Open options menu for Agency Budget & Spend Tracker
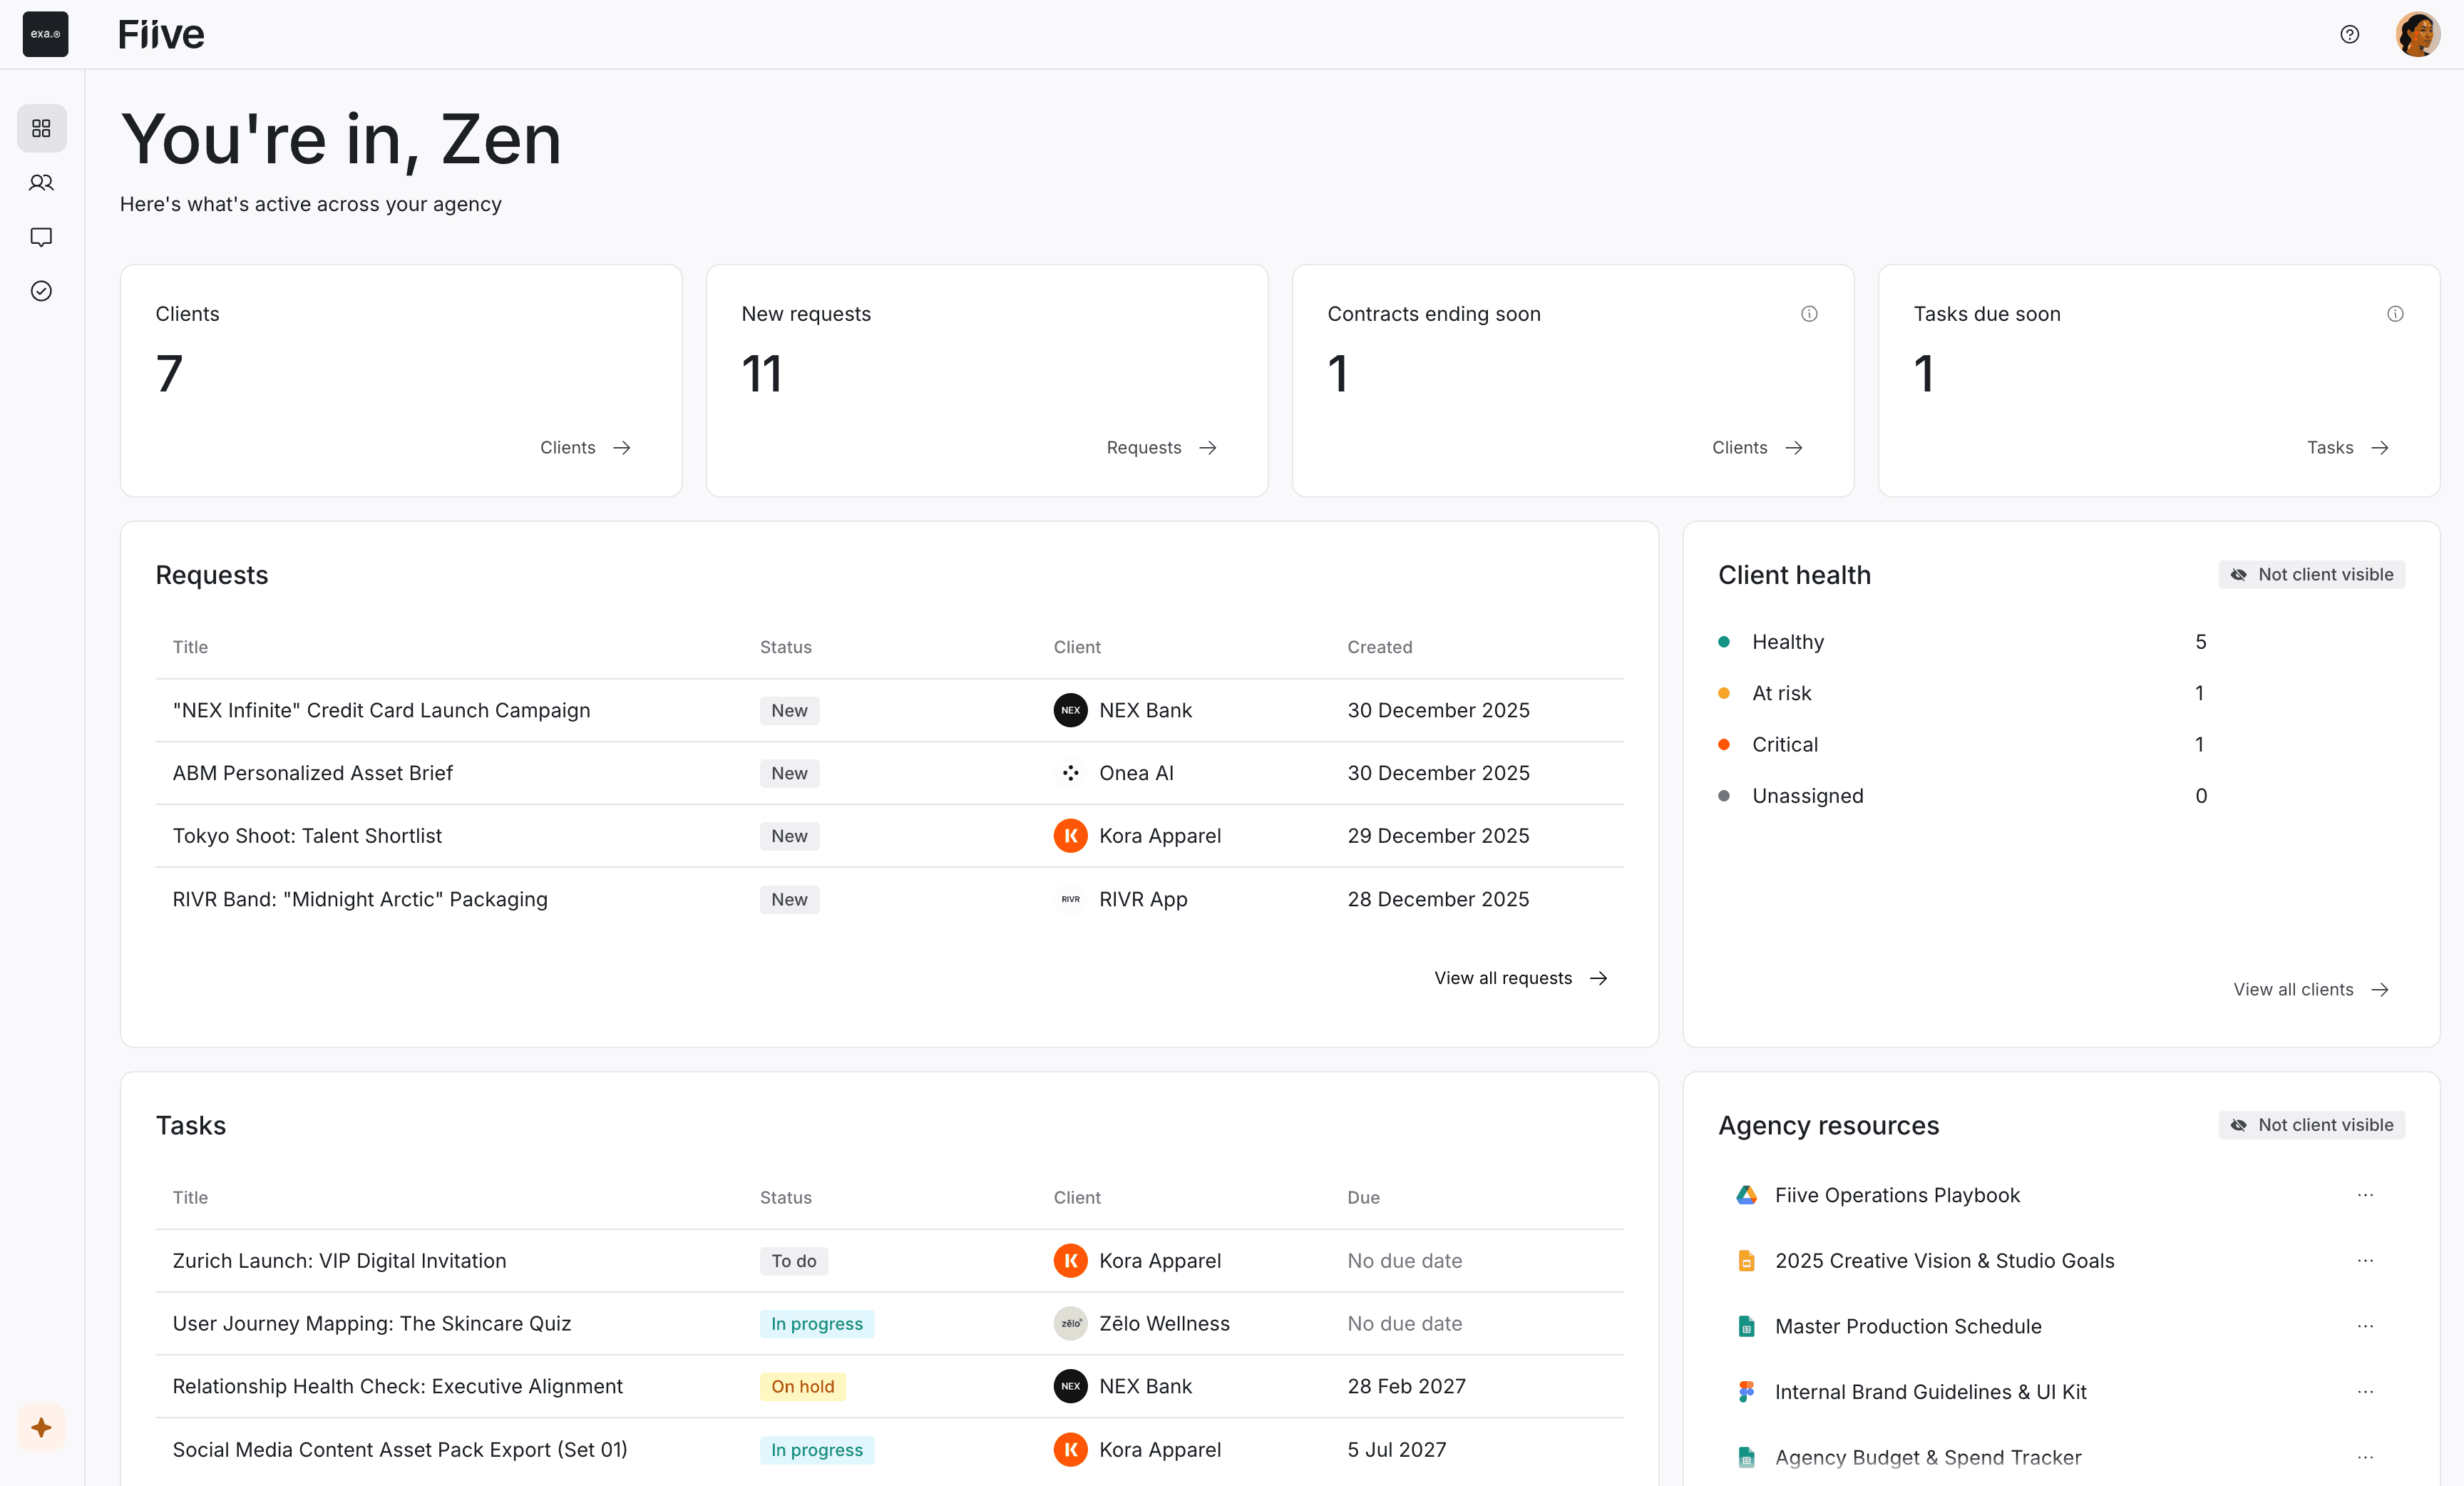This screenshot has height=1486, width=2464. [x=2365, y=1457]
